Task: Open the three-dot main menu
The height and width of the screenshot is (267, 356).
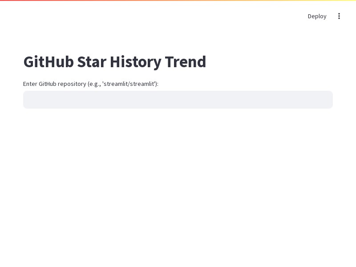Action: pos(339,16)
